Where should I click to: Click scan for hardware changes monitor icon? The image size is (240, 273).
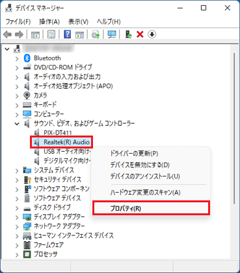(112, 34)
